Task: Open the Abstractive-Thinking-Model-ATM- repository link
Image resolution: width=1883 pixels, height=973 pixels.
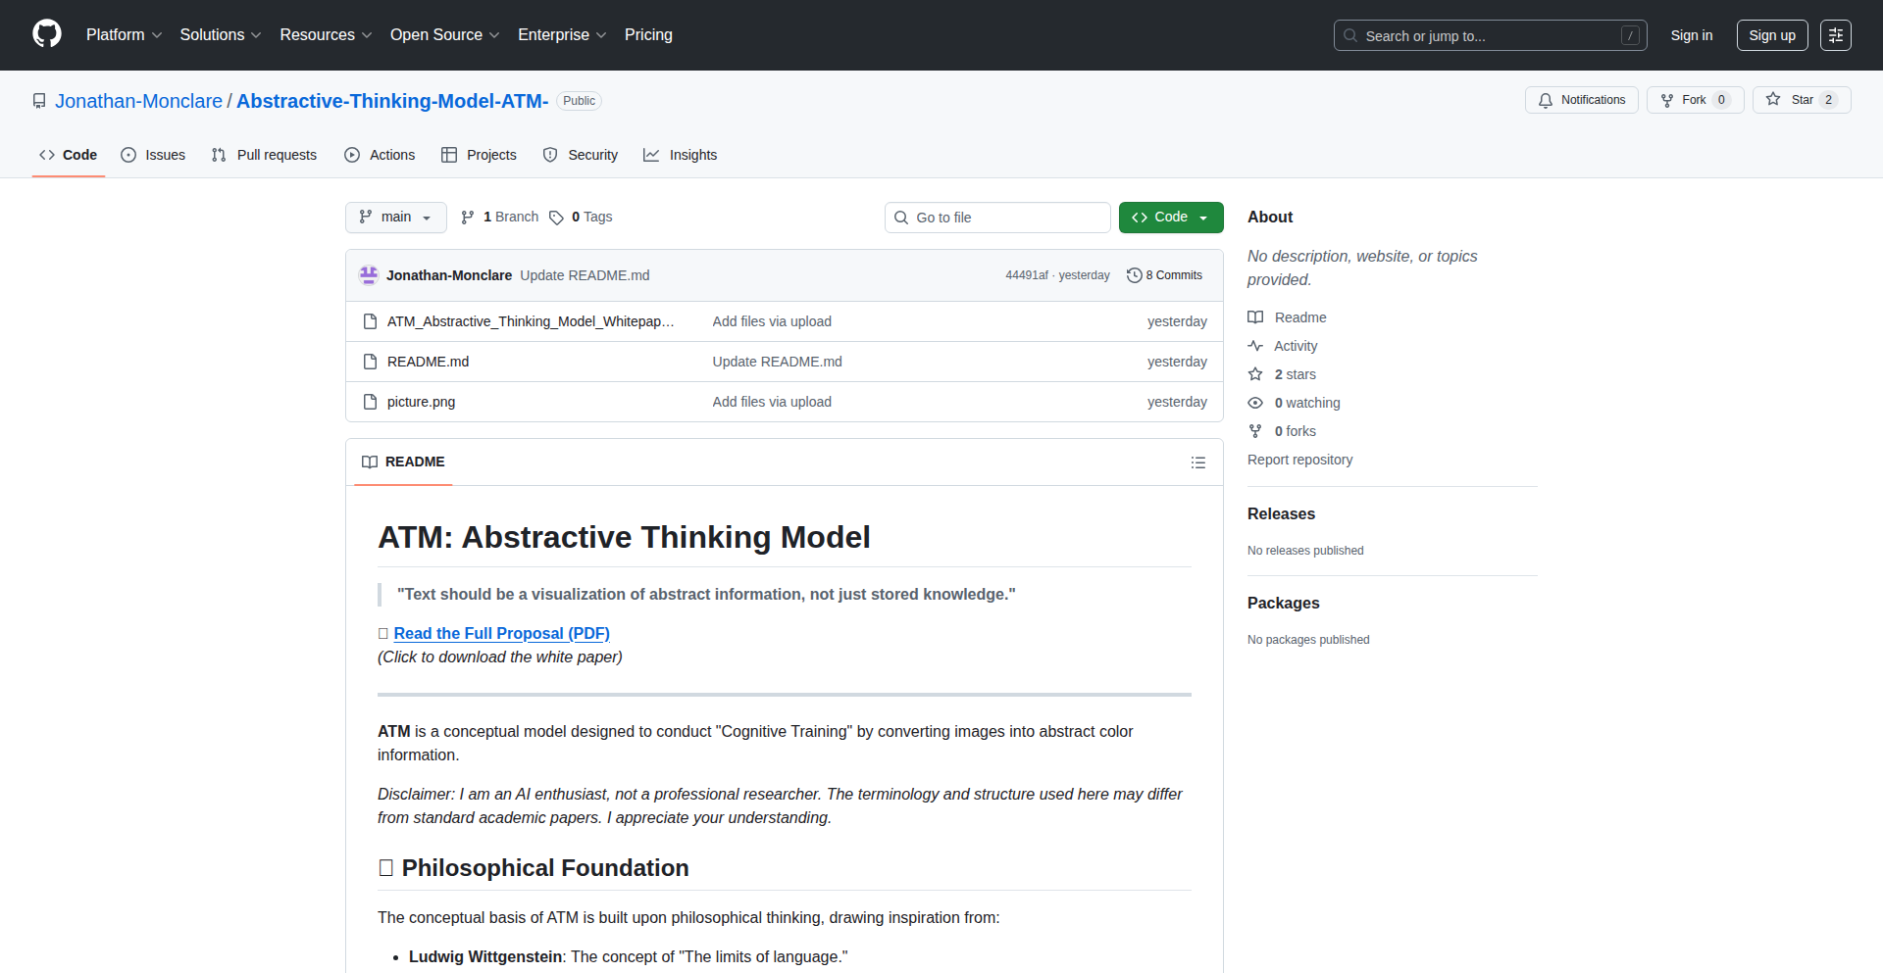Action: pyautogui.click(x=392, y=101)
